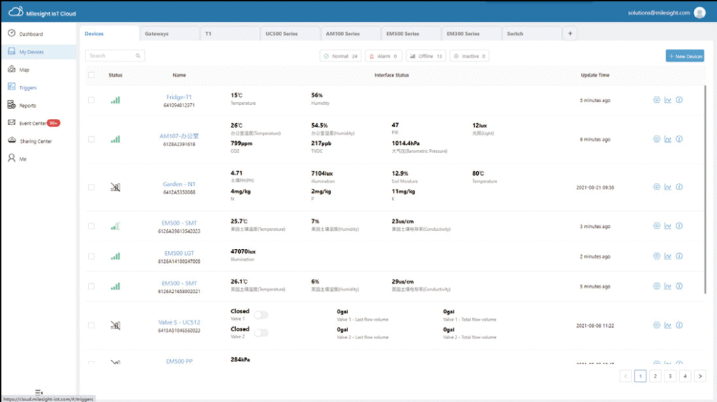The image size is (717, 402).
Task: Collapse the sidebar with the menu icon
Action: point(39,392)
